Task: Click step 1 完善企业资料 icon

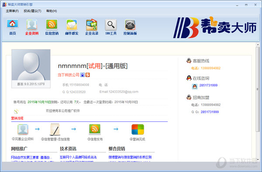Action: pyautogui.click(x=23, y=129)
